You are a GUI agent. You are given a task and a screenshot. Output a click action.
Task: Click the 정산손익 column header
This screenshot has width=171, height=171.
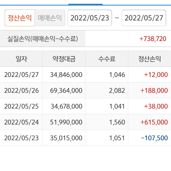pyautogui.click(x=150, y=59)
